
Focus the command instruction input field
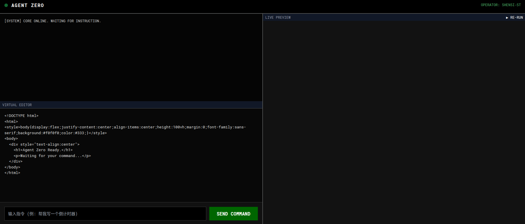coord(105,214)
